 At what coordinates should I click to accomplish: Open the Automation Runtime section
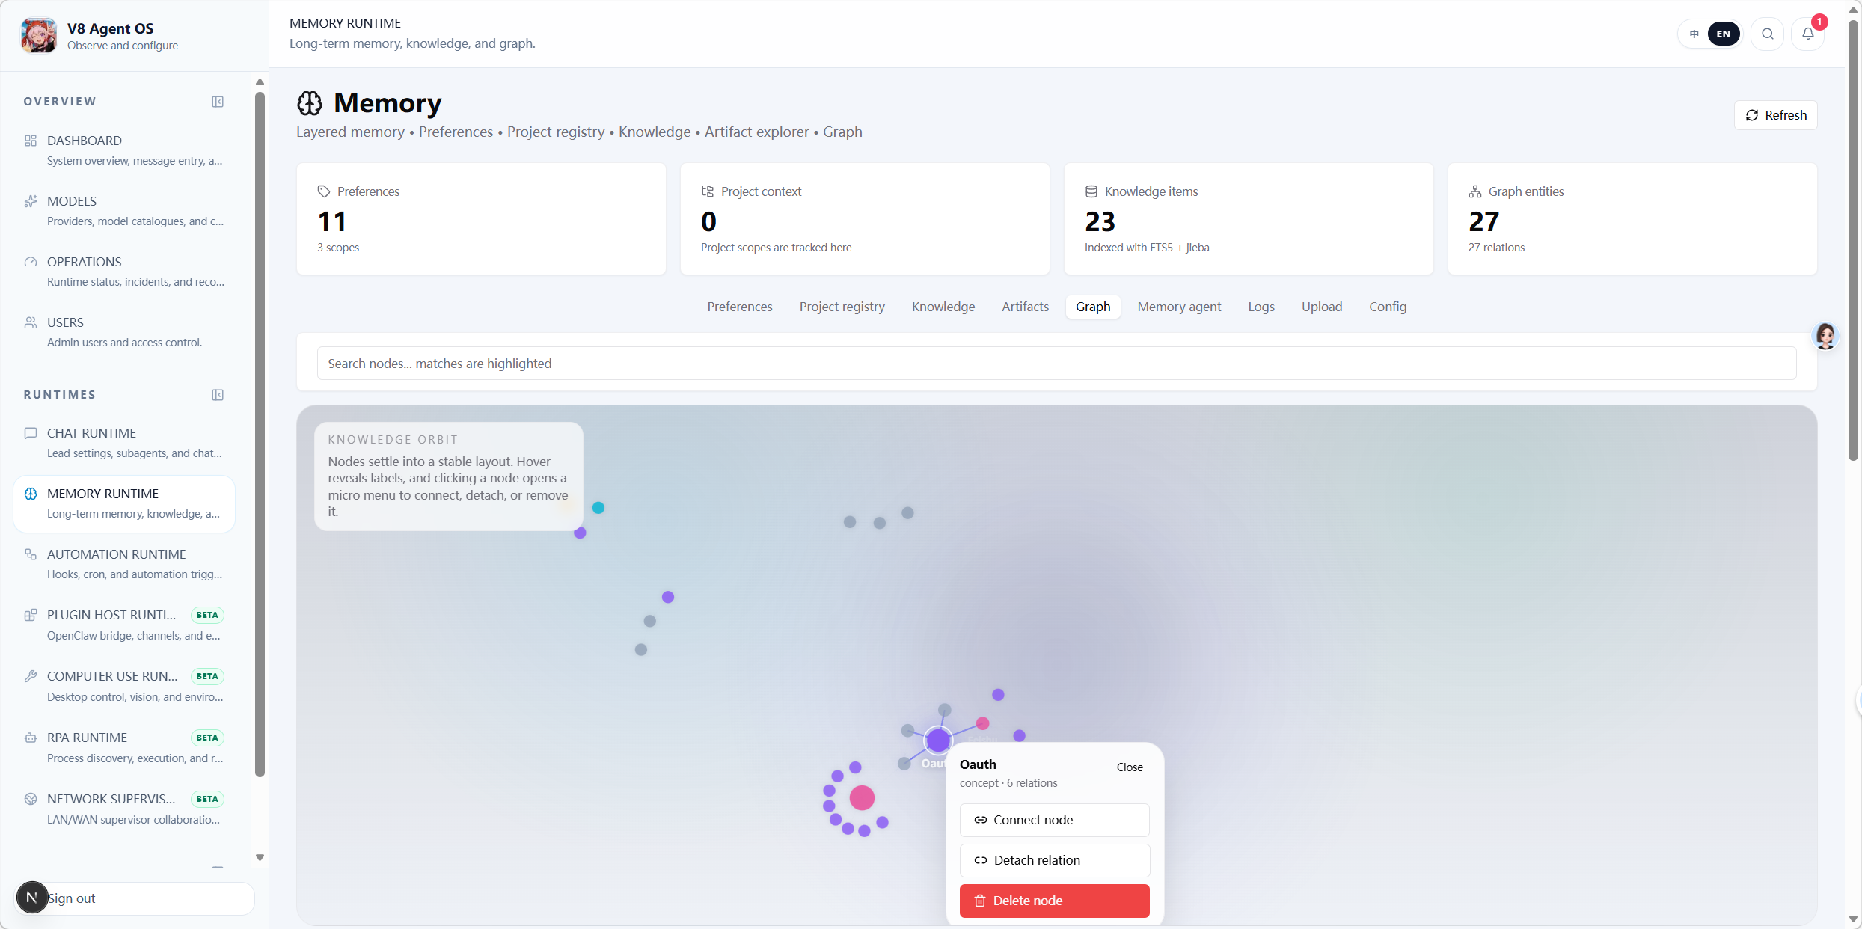pos(115,554)
